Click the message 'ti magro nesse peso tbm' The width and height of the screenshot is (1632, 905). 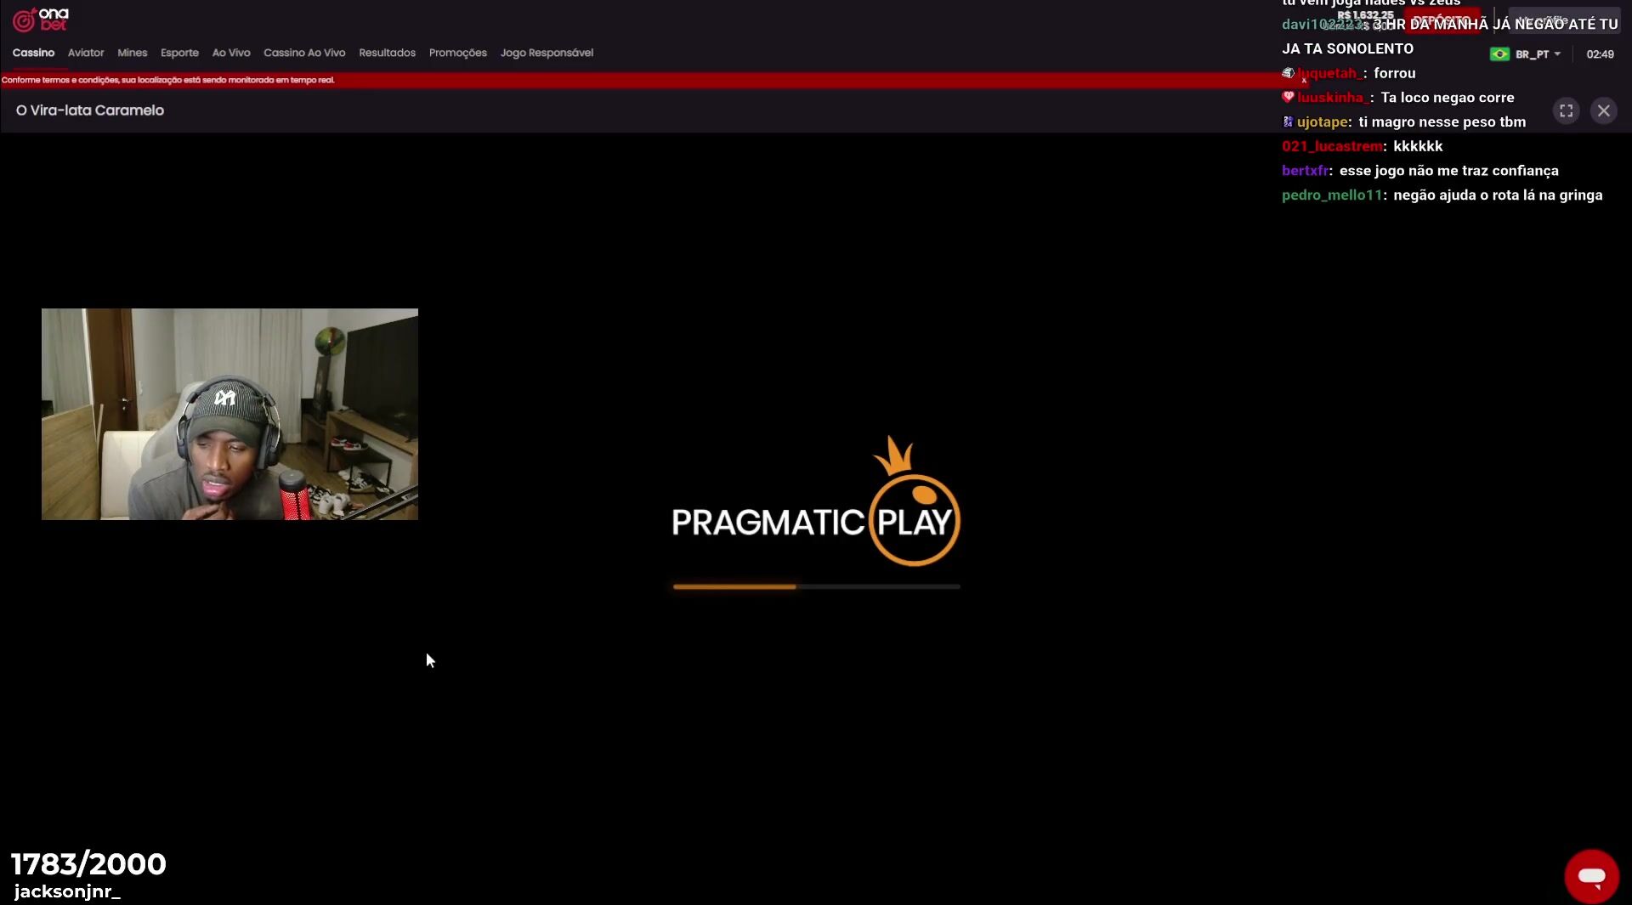pyautogui.click(x=1442, y=122)
